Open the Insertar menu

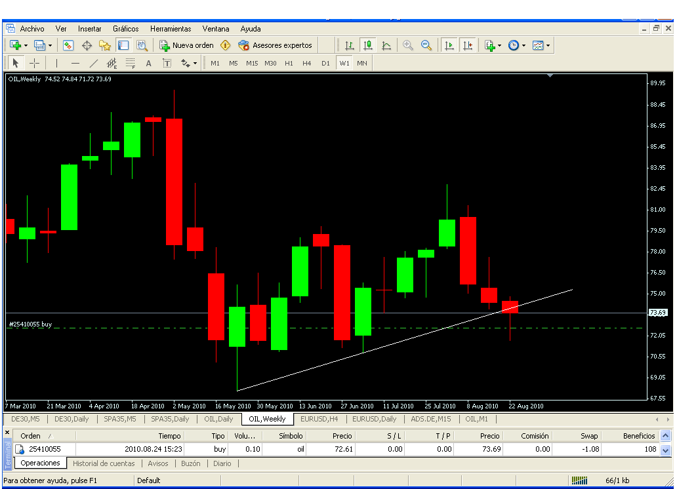tap(89, 28)
